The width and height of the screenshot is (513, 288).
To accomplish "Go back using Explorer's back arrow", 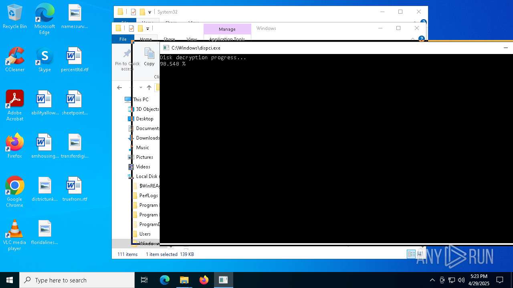I will pyautogui.click(x=119, y=88).
